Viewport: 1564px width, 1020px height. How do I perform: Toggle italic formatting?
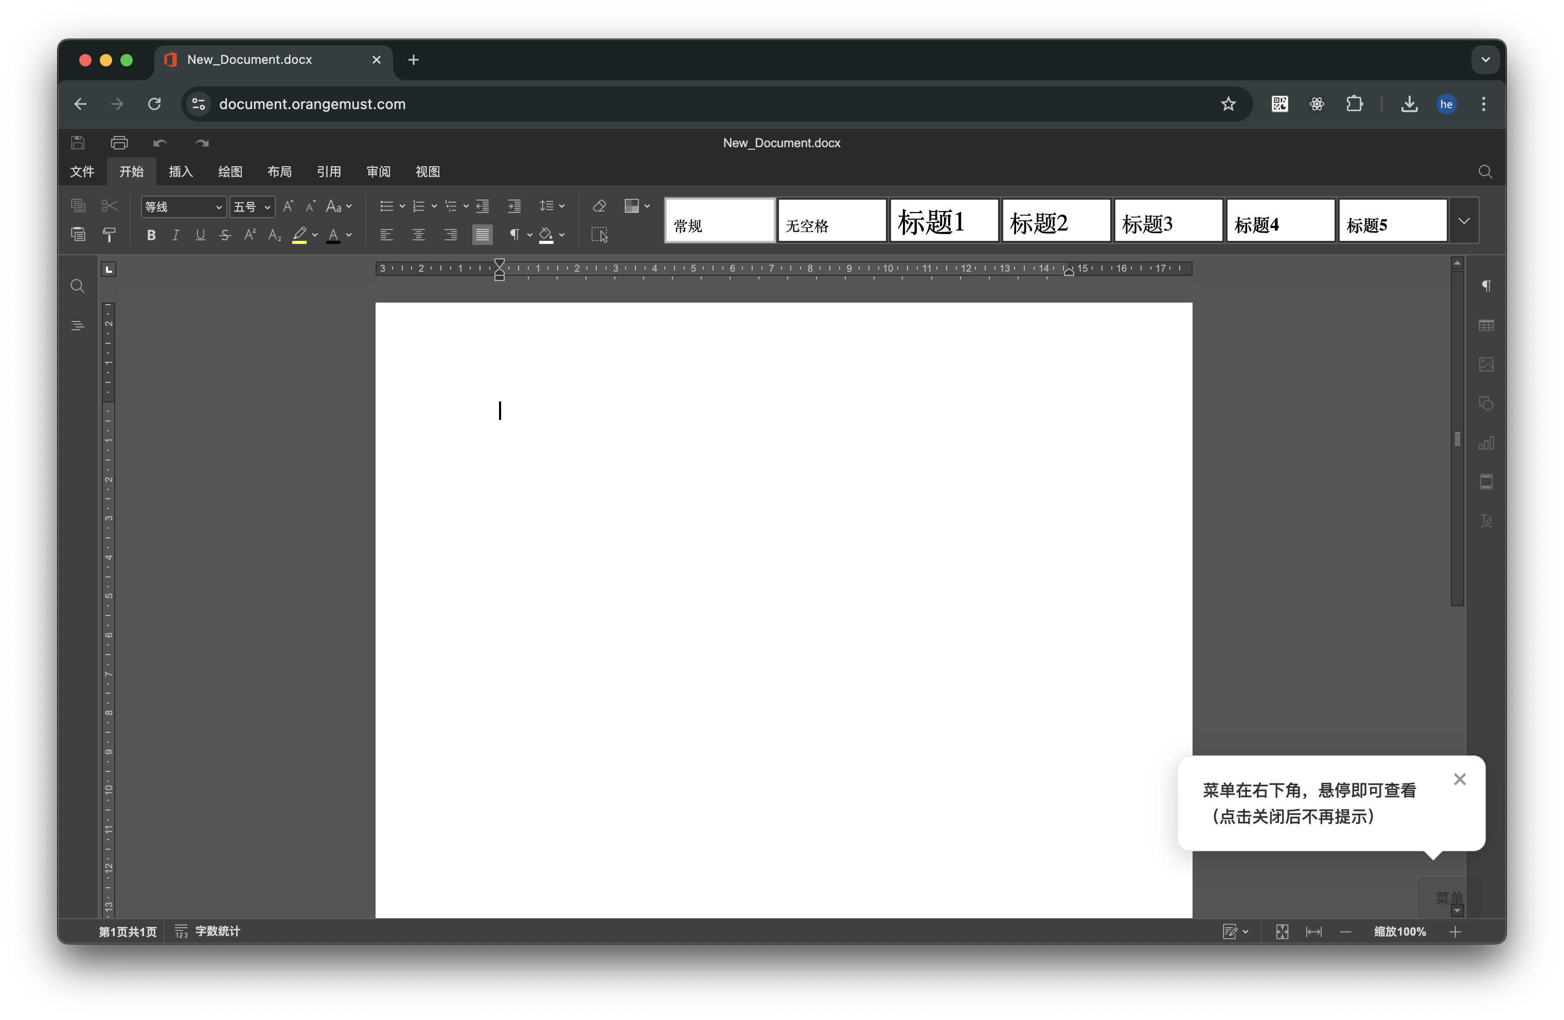point(175,235)
